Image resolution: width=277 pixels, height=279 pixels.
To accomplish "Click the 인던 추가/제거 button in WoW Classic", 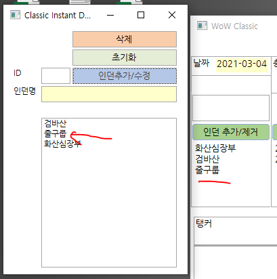I will click(x=231, y=132).
